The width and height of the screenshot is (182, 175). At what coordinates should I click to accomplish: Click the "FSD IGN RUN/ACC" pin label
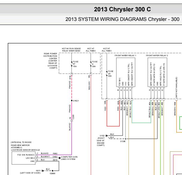26,155
